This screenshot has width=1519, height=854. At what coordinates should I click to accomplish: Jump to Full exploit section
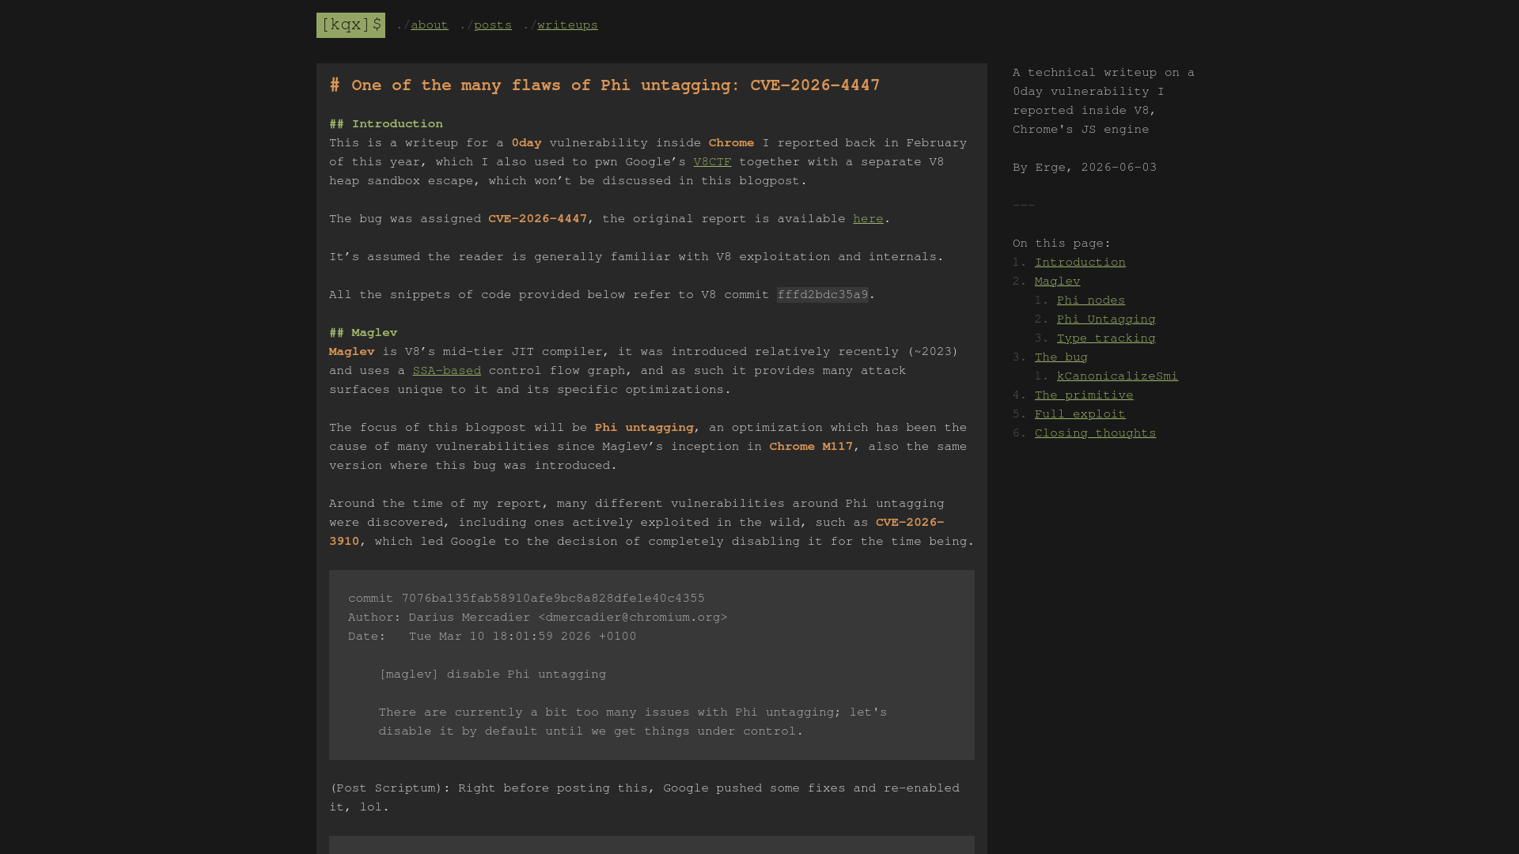(x=1080, y=414)
